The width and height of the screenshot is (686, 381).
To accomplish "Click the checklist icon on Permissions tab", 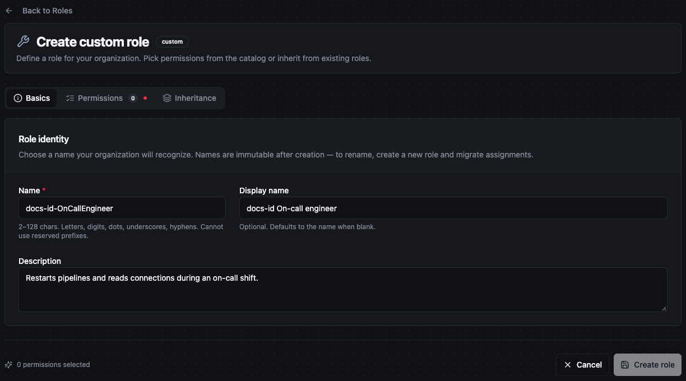I will [70, 98].
